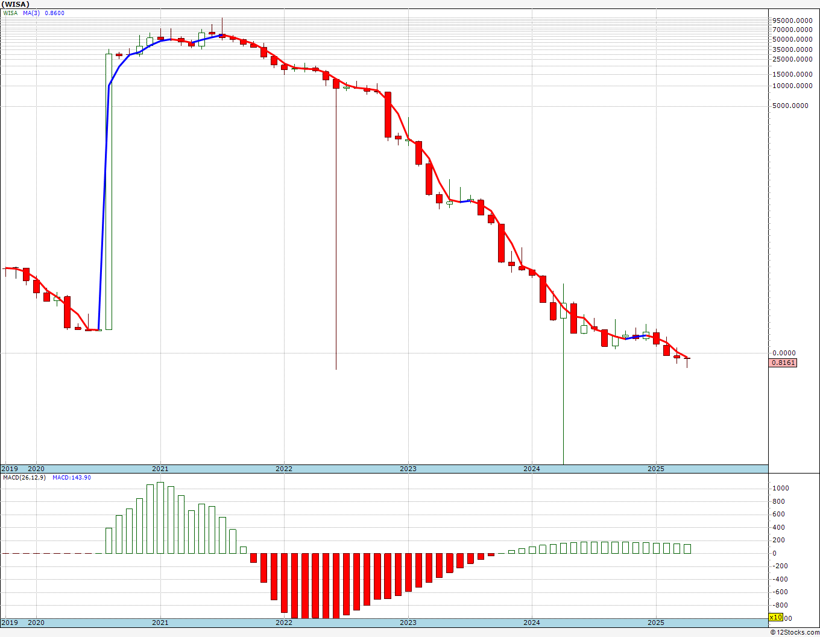Click 2023 on the price chart time axis
820x637 pixels.
pos(408,469)
